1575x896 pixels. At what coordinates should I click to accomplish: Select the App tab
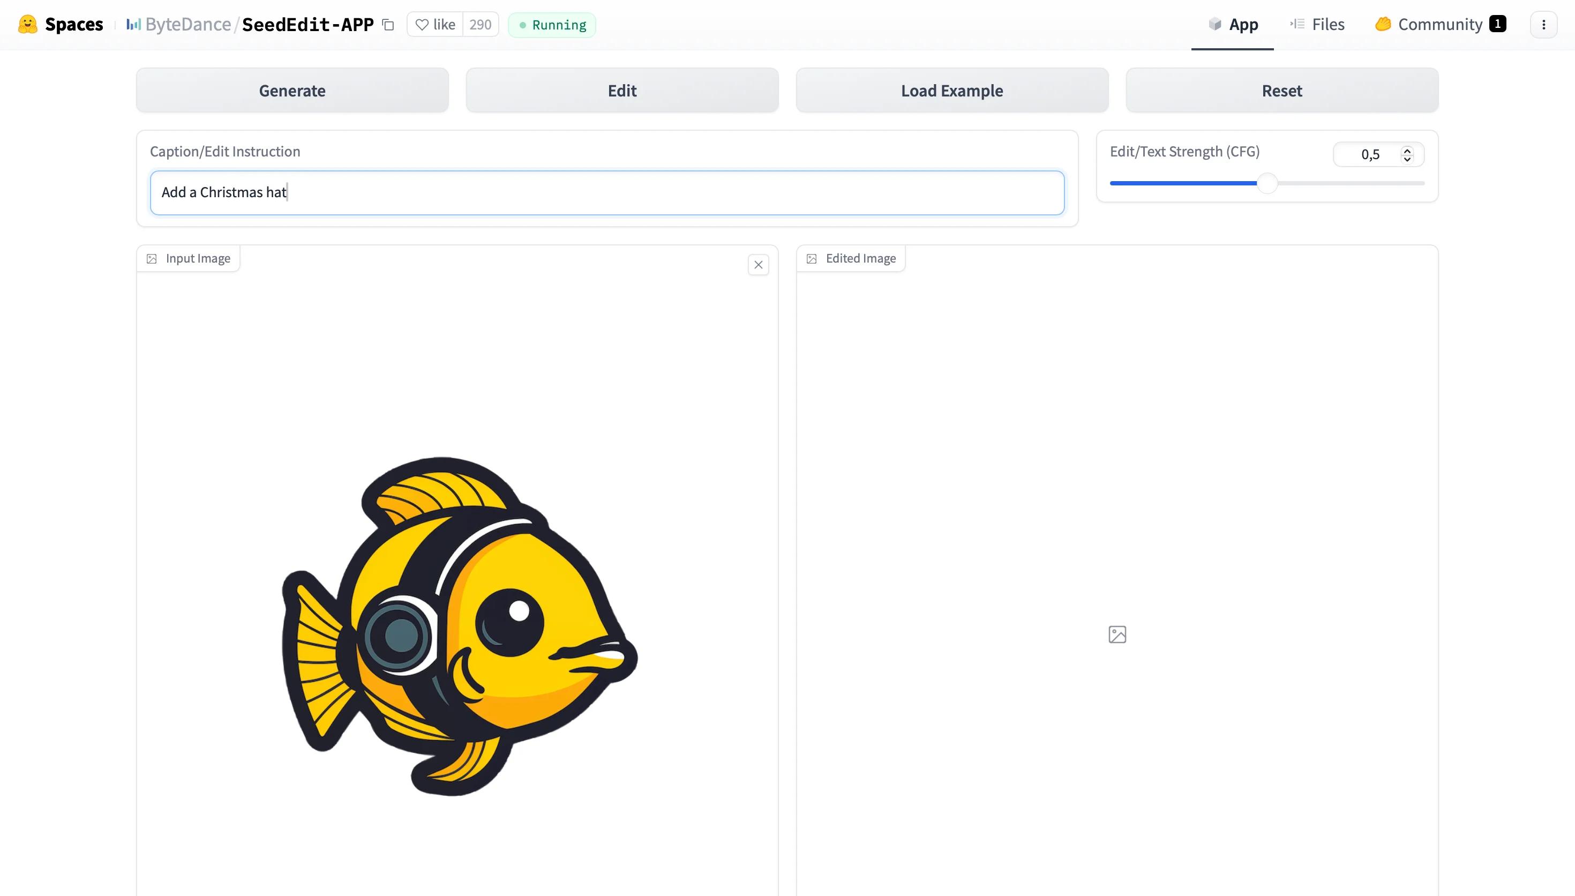[1233, 25]
